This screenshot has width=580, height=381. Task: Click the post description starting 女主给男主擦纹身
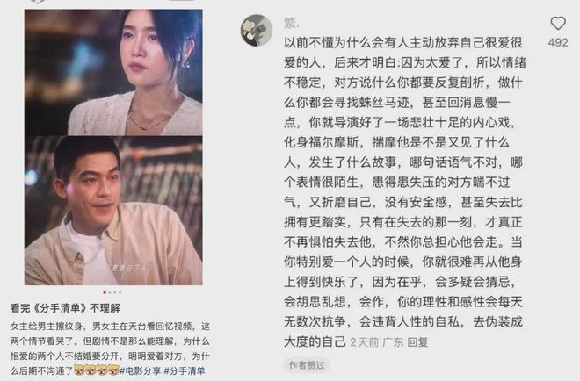(x=110, y=349)
